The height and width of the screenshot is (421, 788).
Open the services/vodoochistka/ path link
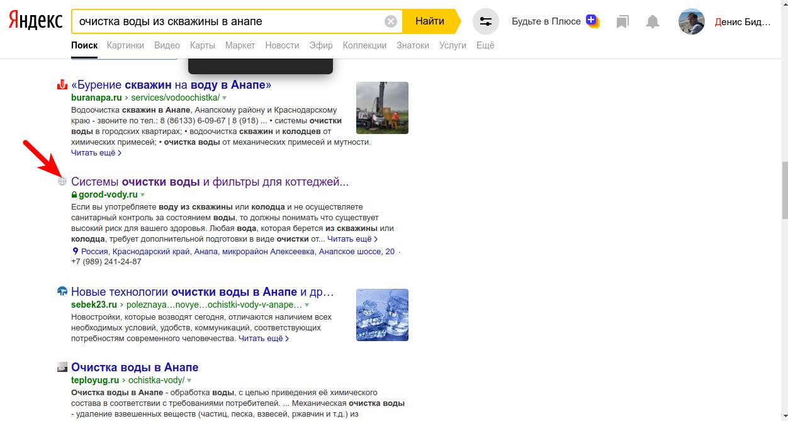point(175,98)
